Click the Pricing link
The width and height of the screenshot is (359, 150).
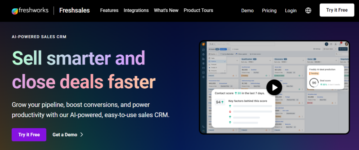[269, 11]
